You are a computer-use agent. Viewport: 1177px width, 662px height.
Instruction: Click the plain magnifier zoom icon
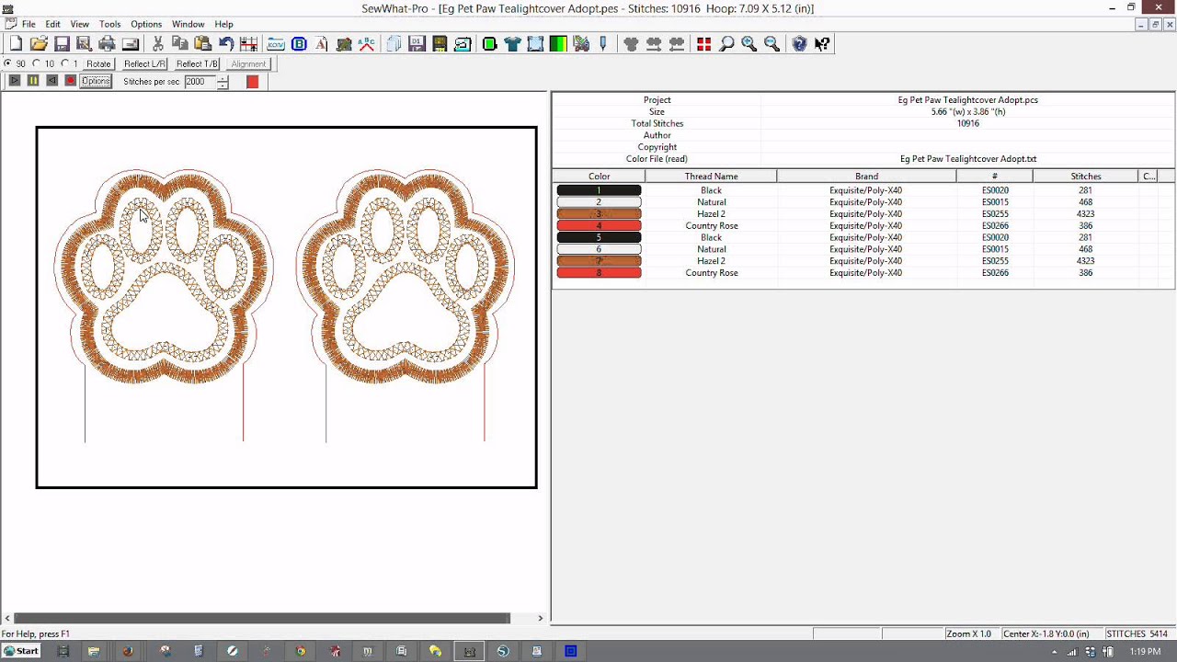[726, 43]
